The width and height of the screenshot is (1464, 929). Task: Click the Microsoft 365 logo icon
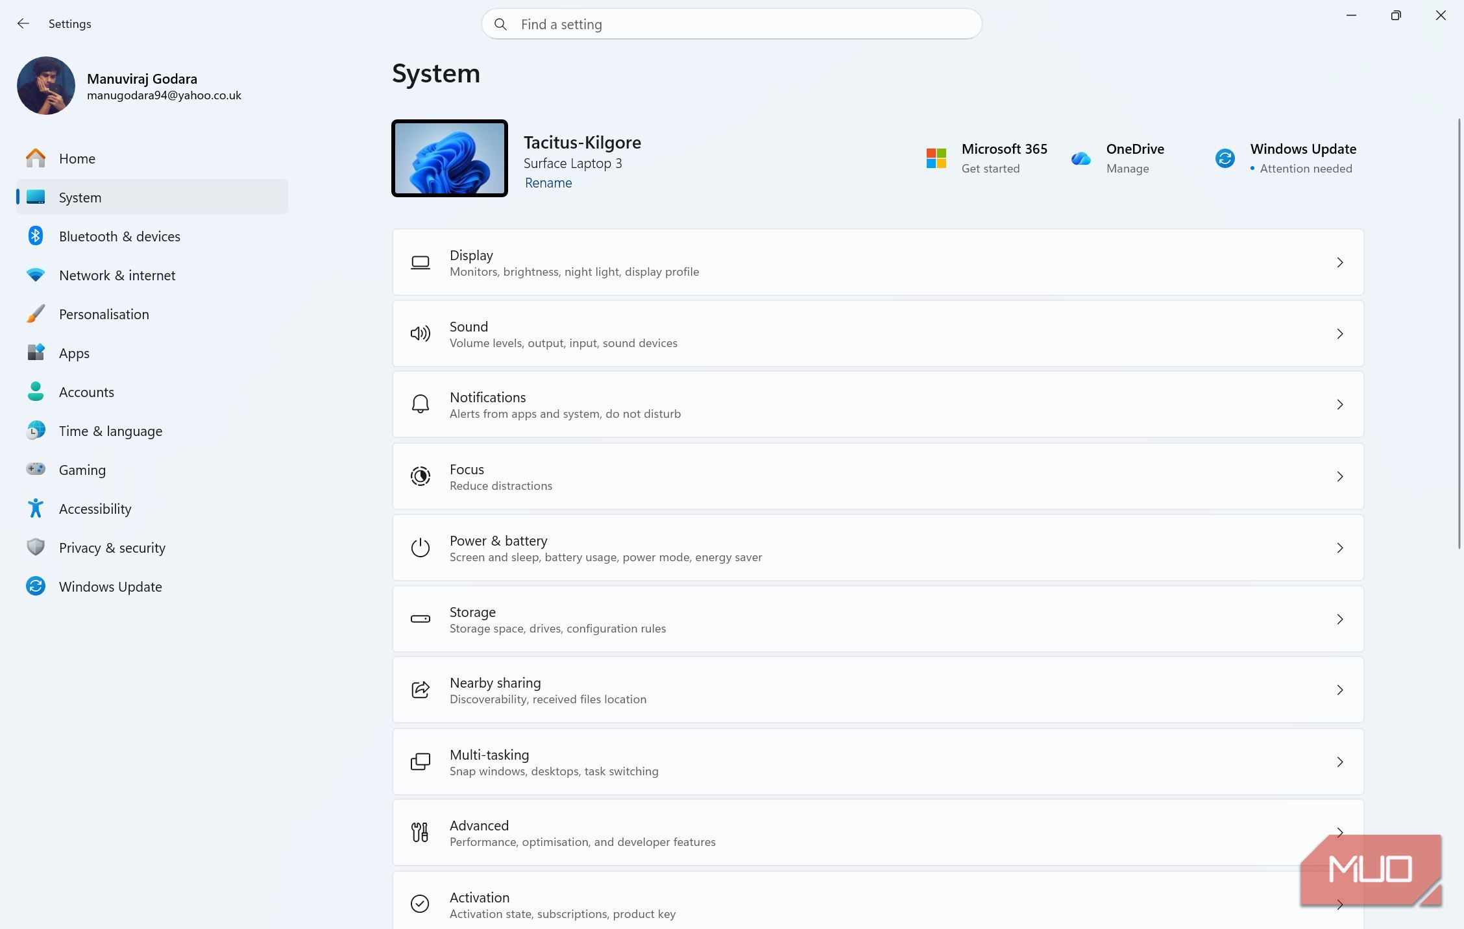coord(936,158)
